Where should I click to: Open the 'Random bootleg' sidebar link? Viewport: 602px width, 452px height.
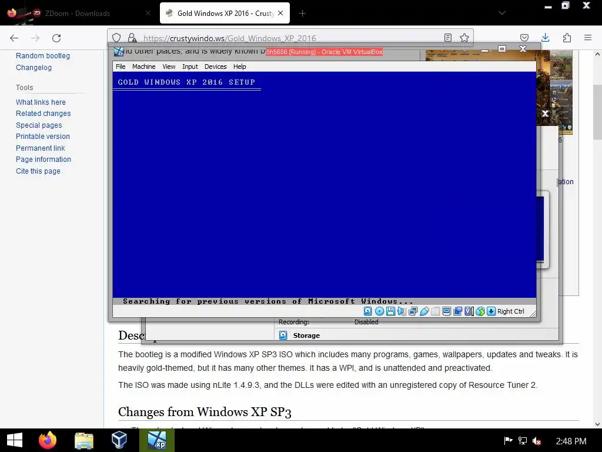[x=43, y=56]
